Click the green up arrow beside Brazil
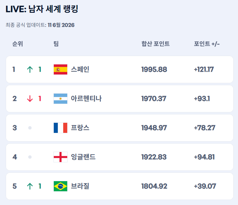Screen dimensions: 238x205 pos(30,186)
